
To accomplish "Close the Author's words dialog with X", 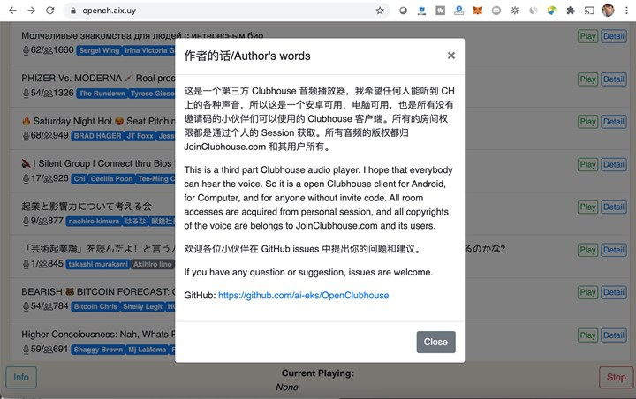I will click(x=450, y=56).
